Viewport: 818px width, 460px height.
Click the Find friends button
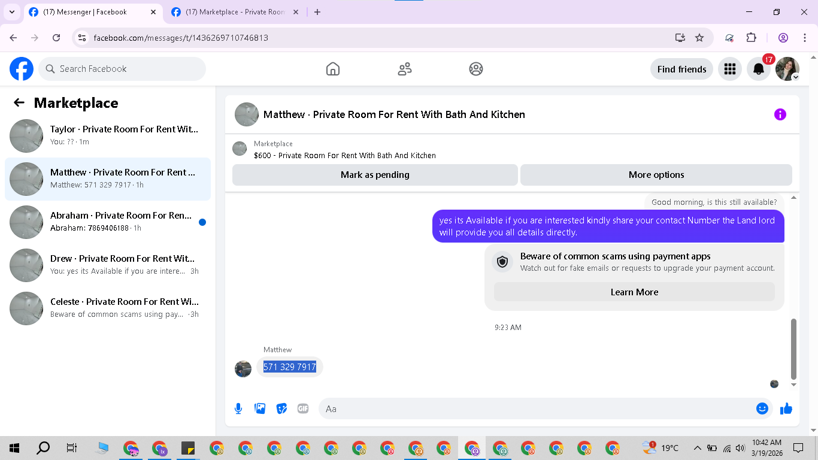(x=681, y=69)
